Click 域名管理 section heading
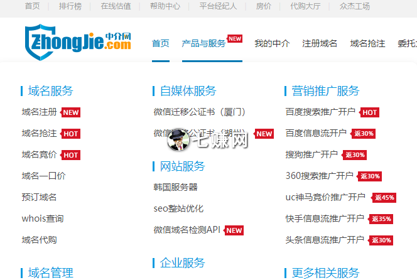Image resolution: width=417 pixels, height=280 pixels. [50, 273]
